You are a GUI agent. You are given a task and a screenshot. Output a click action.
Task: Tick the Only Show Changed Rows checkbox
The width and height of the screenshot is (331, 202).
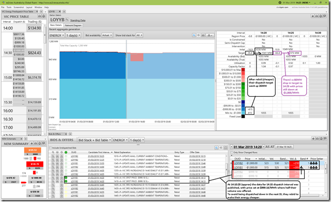pos(232,152)
